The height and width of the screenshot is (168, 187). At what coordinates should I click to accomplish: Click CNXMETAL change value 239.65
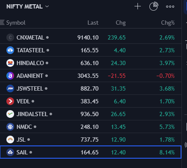(117, 37)
